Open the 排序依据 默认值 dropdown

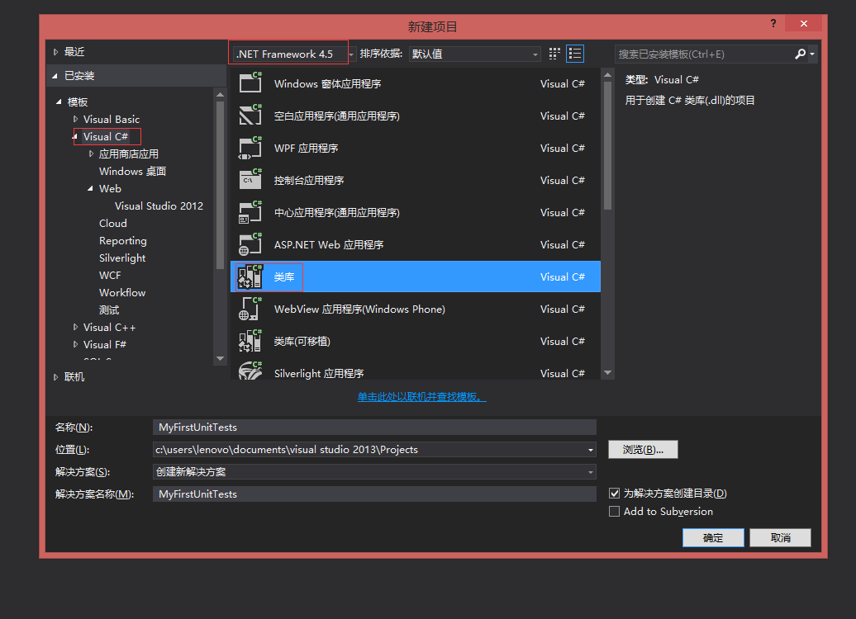(535, 54)
